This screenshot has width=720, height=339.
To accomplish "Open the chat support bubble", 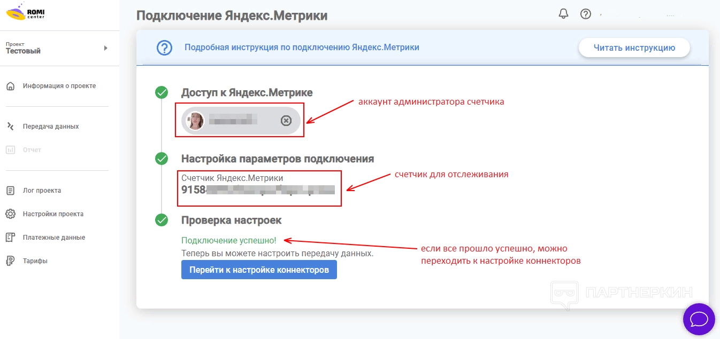I will click(699, 319).
